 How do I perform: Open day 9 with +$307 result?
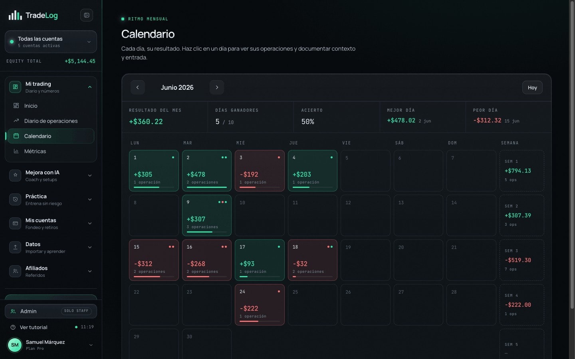(x=207, y=215)
